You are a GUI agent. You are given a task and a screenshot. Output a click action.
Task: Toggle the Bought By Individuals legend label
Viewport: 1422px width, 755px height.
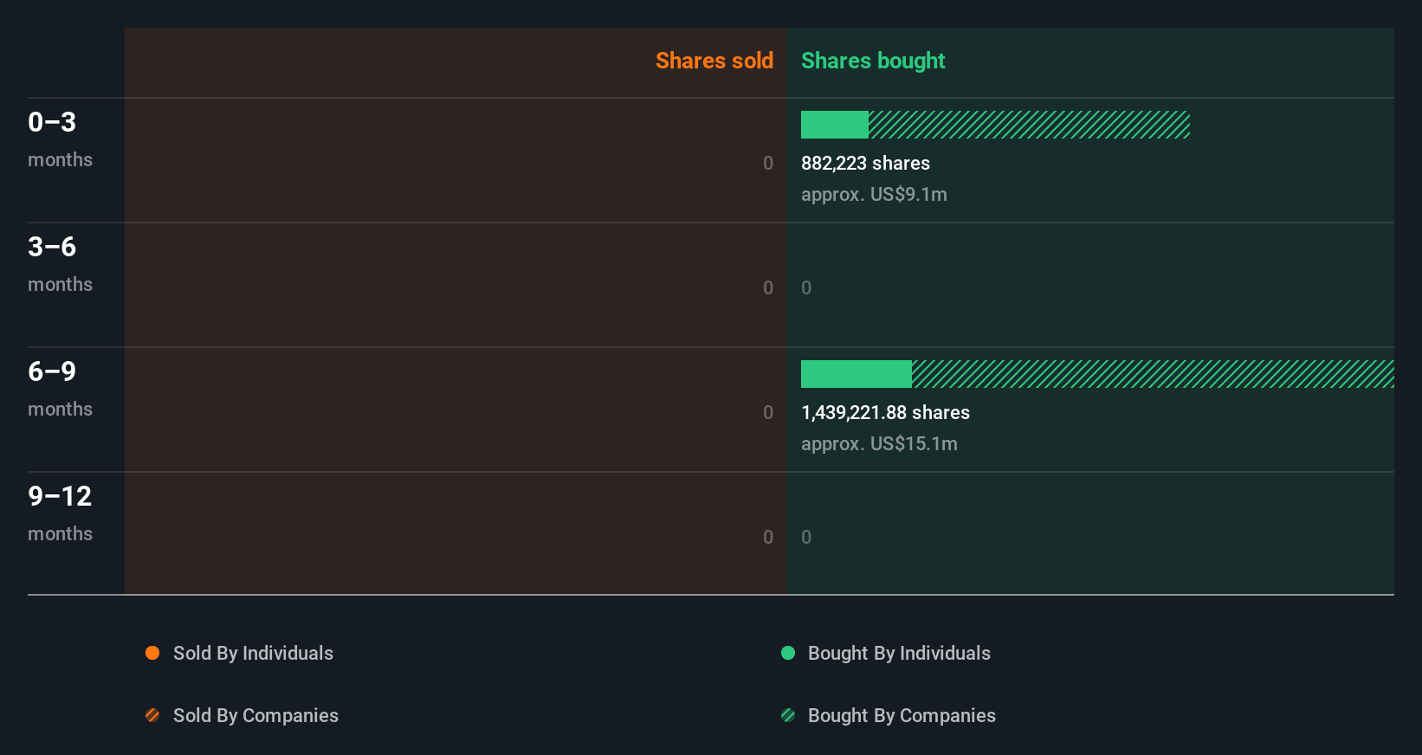[899, 653]
